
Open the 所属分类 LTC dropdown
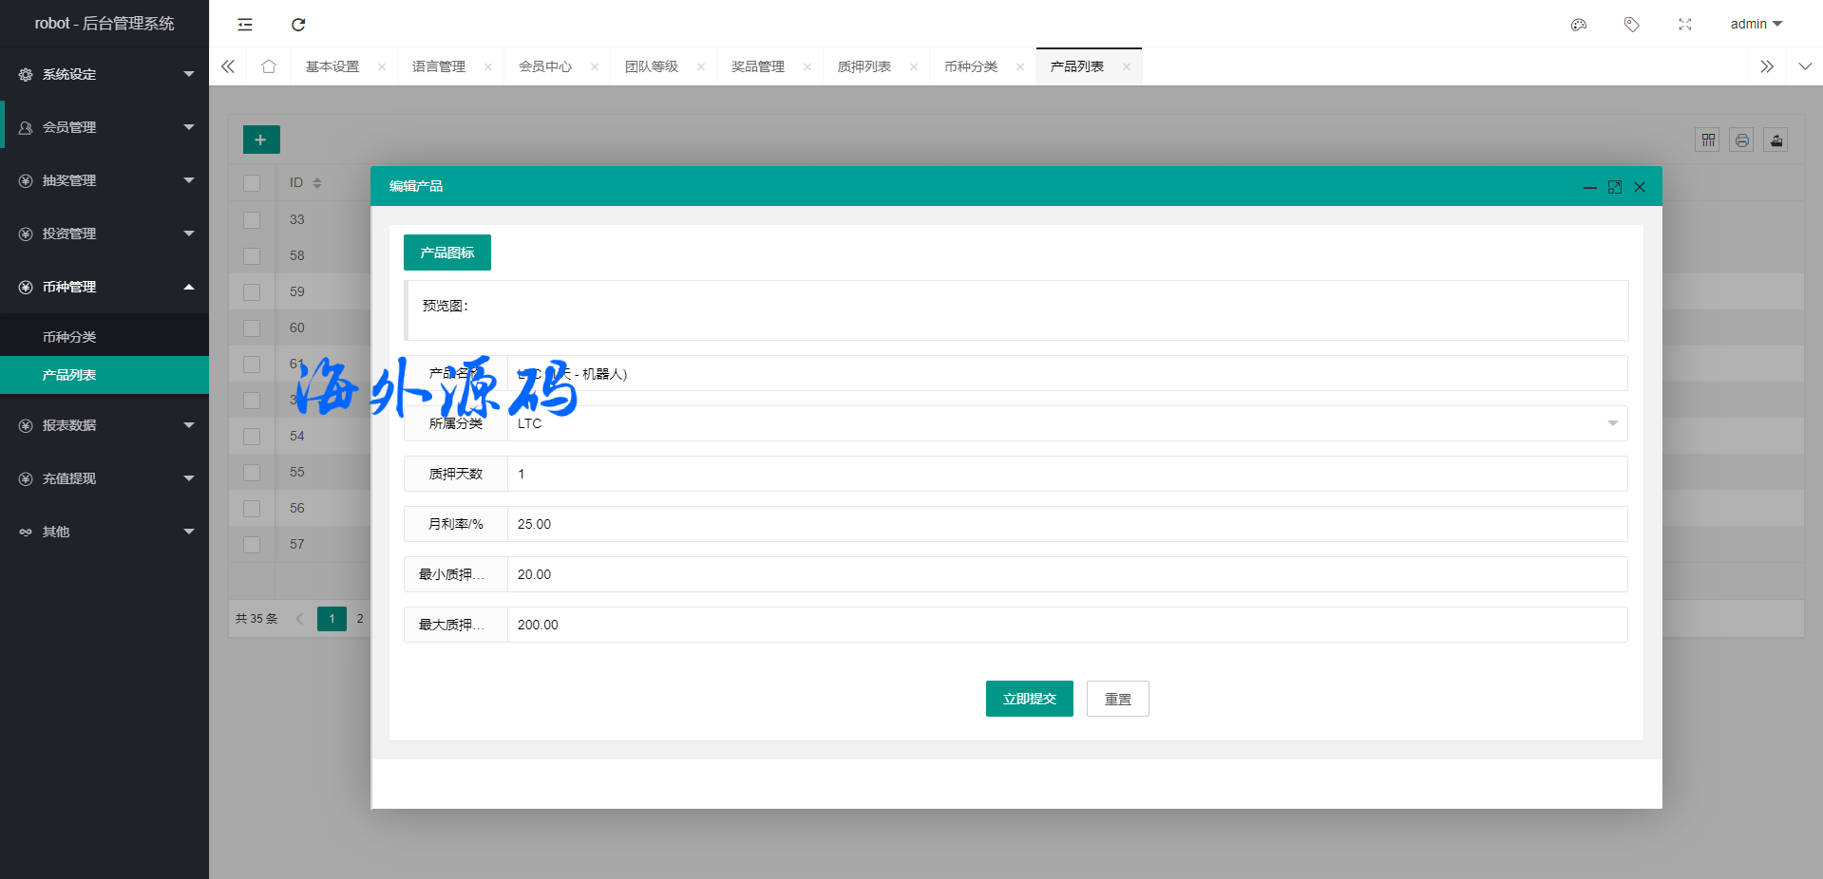(1066, 423)
